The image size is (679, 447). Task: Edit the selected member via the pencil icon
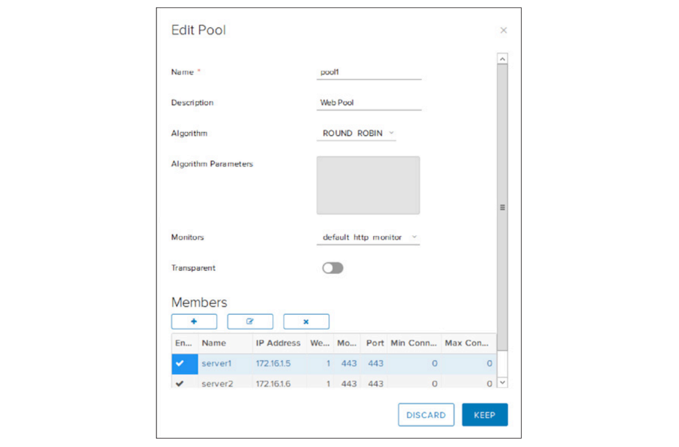pos(250,321)
